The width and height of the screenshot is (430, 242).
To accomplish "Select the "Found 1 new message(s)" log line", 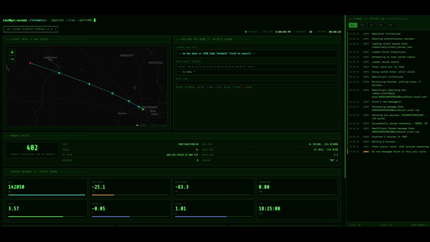I will click(x=388, y=102).
